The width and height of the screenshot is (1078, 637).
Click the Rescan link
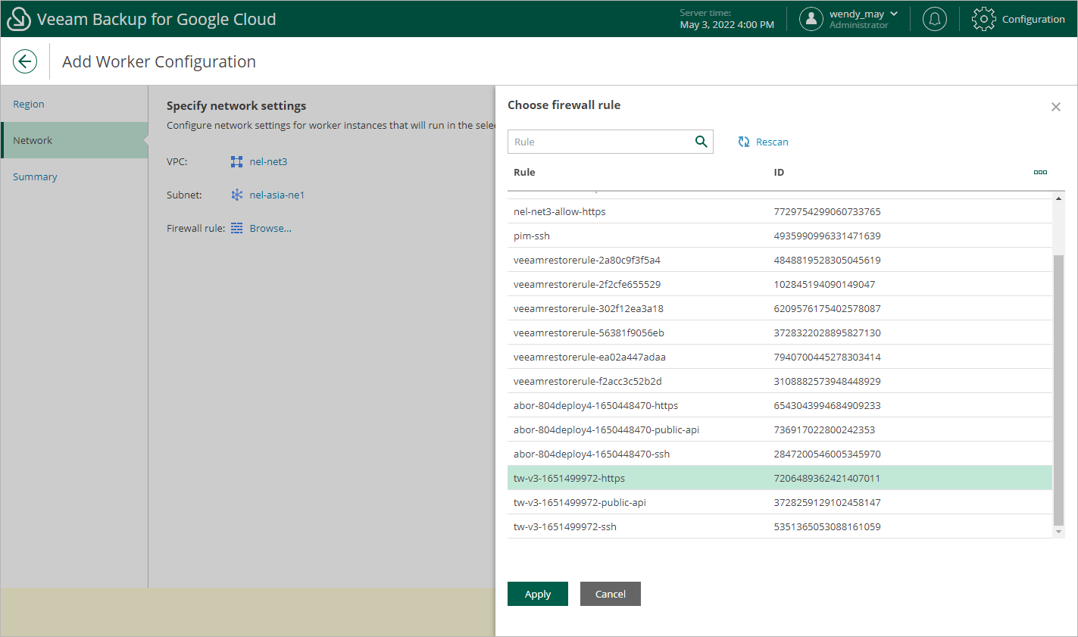click(772, 142)
